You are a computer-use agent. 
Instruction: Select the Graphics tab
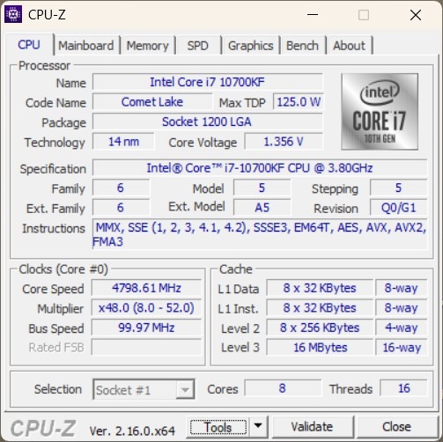(x=251, y=46)
